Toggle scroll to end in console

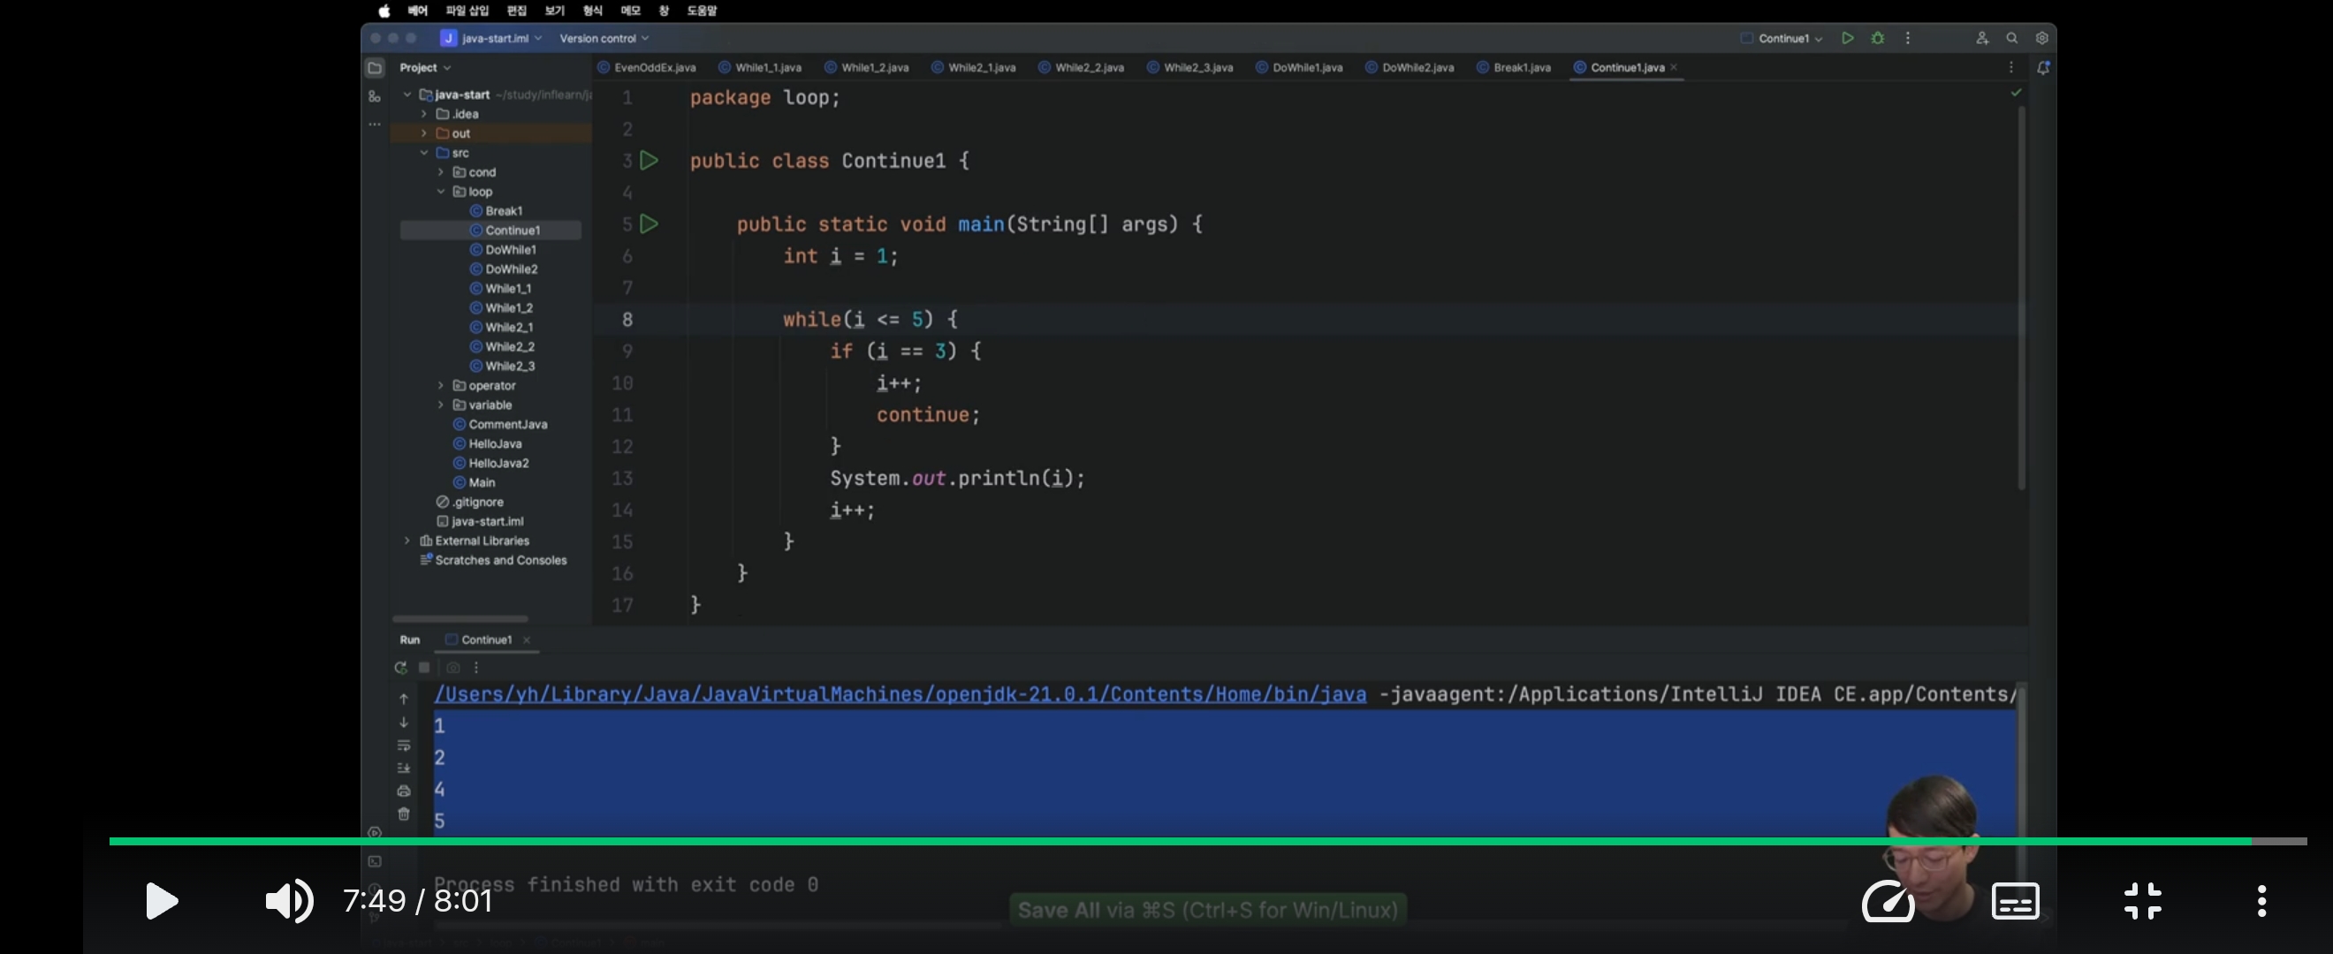tap(404, 768)
